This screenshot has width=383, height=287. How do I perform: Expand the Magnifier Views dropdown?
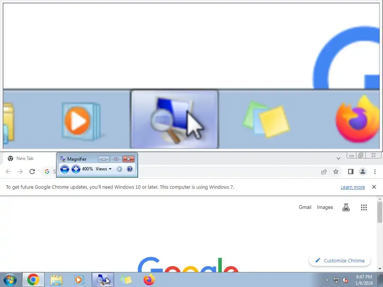[x=104, y=169]
